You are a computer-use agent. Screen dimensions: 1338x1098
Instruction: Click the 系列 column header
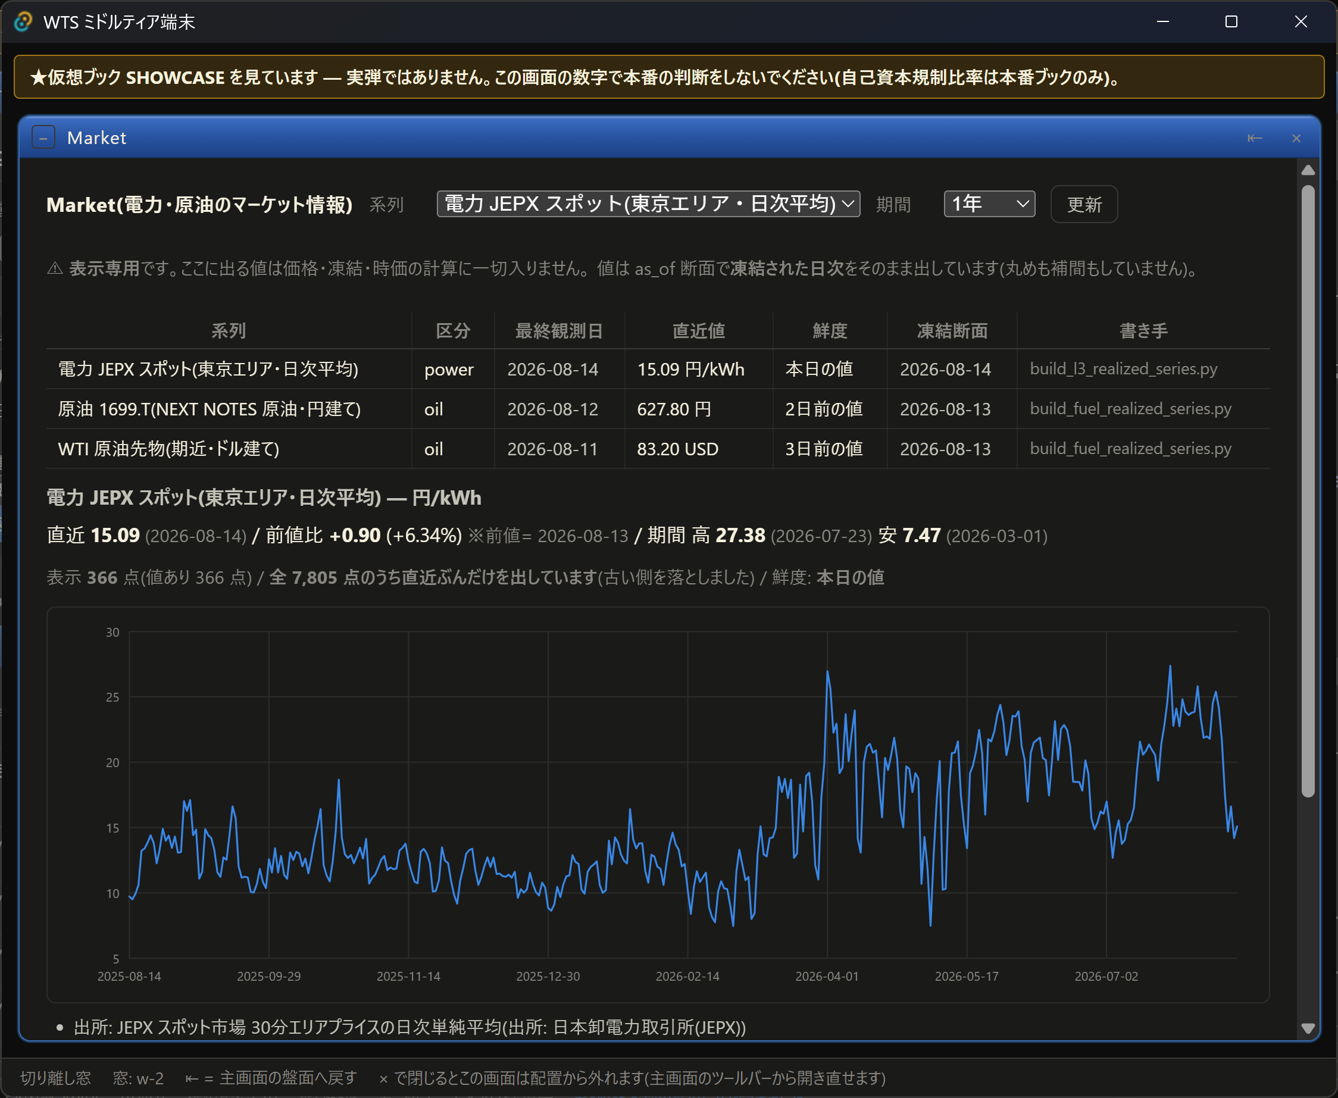(229, 330)
